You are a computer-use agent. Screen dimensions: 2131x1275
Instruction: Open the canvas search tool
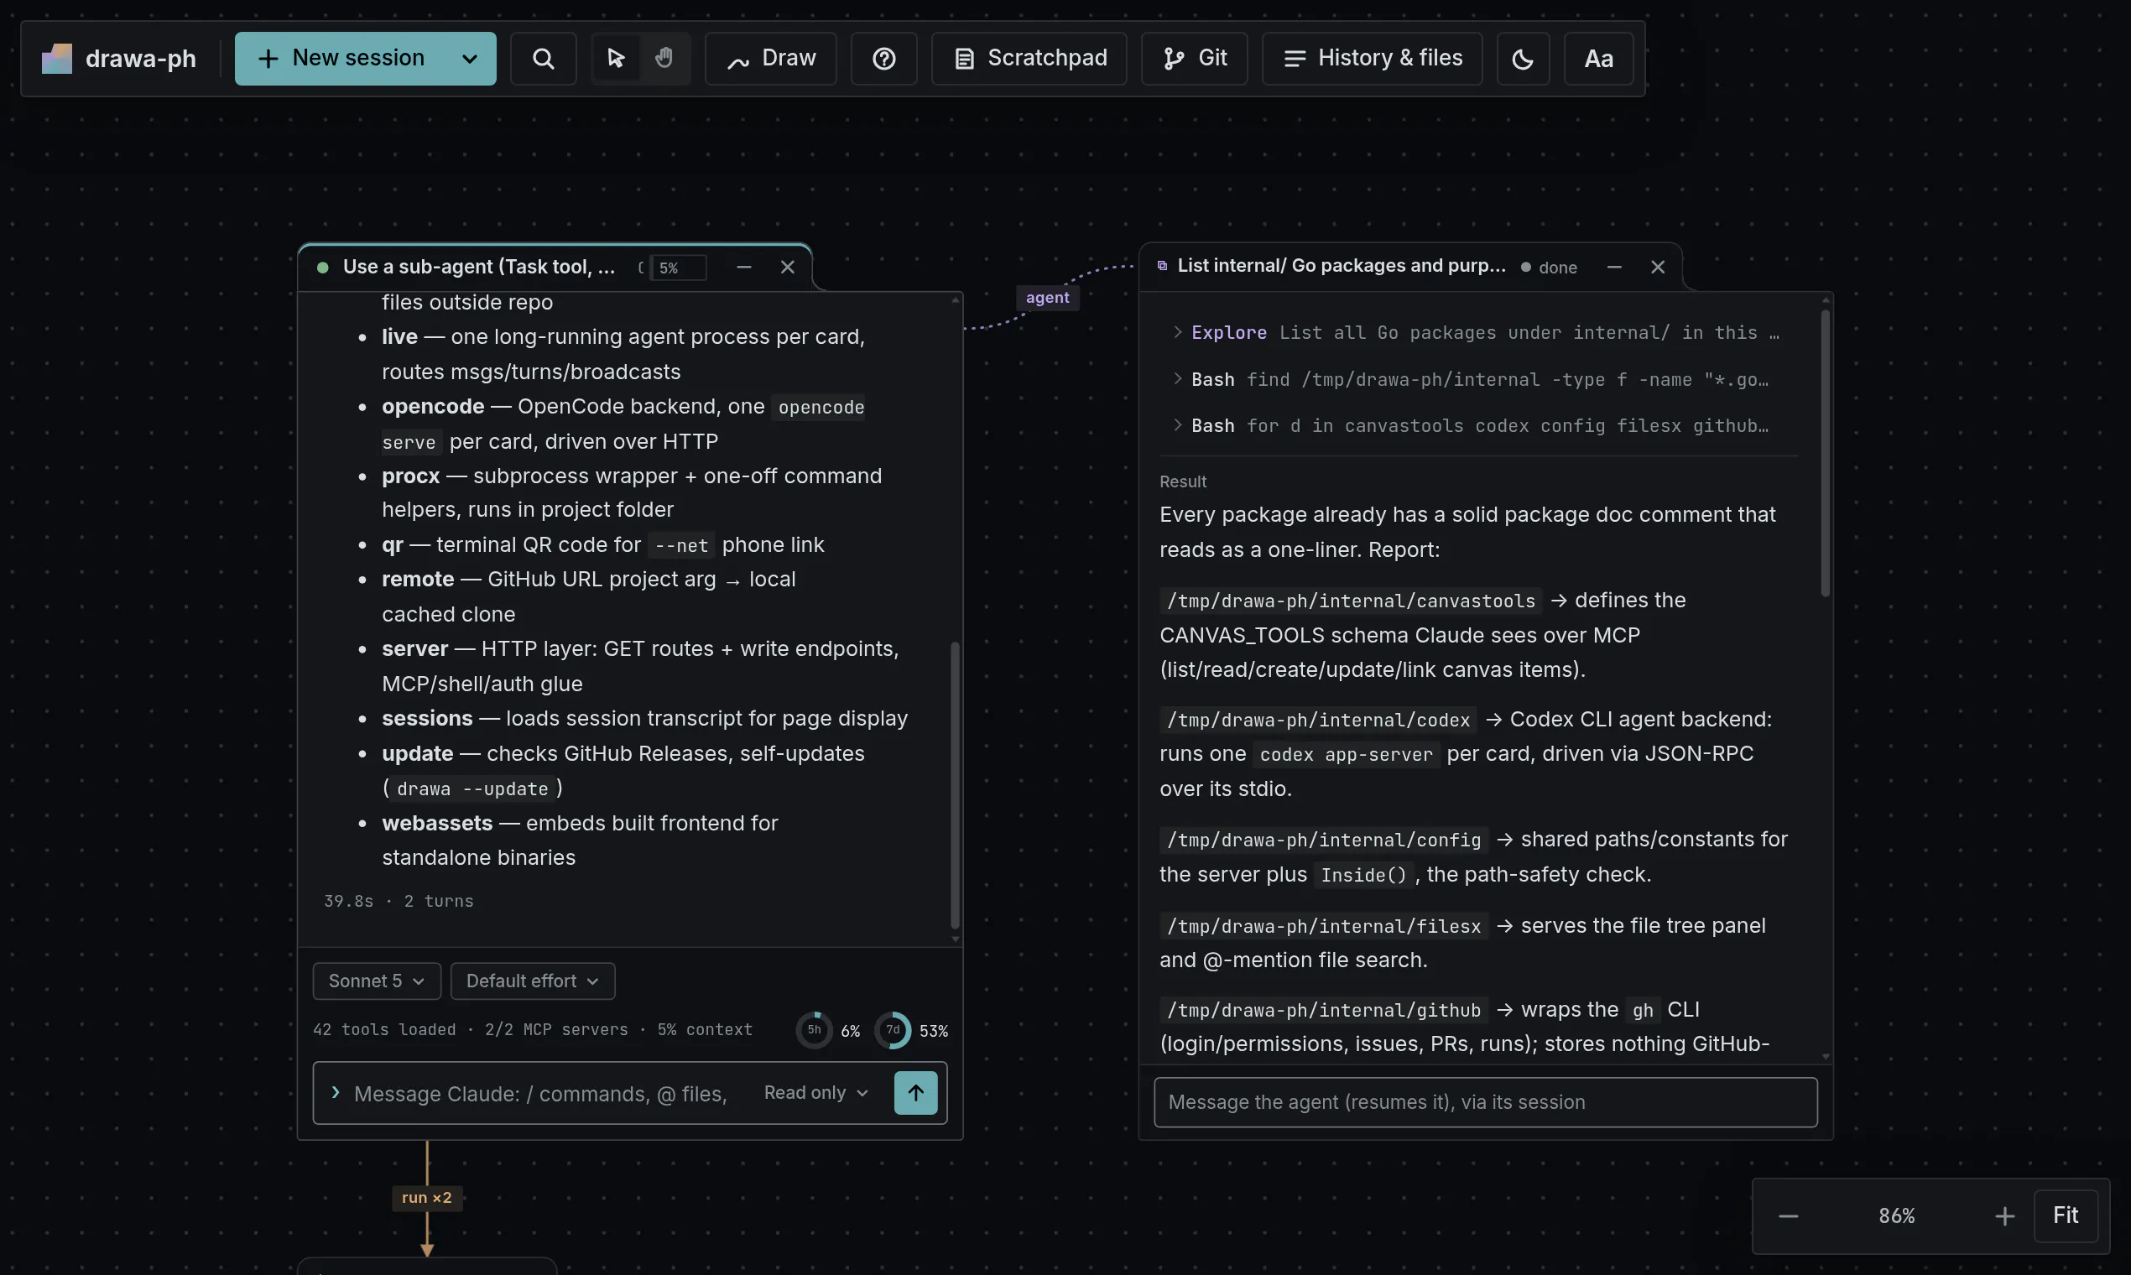tap(542, 59)
